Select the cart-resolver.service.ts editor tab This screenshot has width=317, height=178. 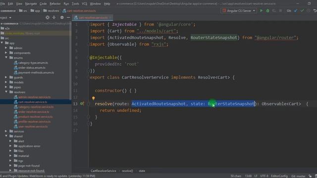(x=93, y=18)
